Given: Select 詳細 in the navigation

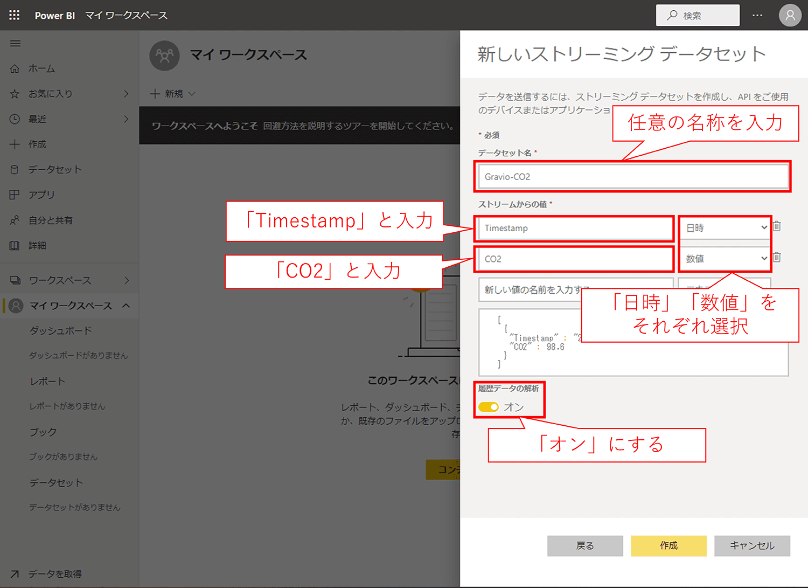Looking at the screenshot, I should pyautogui.click(x=37, y=245).
